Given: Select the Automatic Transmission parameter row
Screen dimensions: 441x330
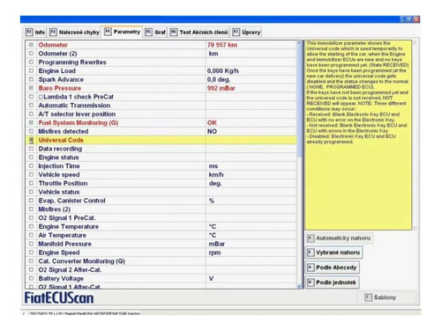Looking at the screenshot, I should click(x=161, y=106).
